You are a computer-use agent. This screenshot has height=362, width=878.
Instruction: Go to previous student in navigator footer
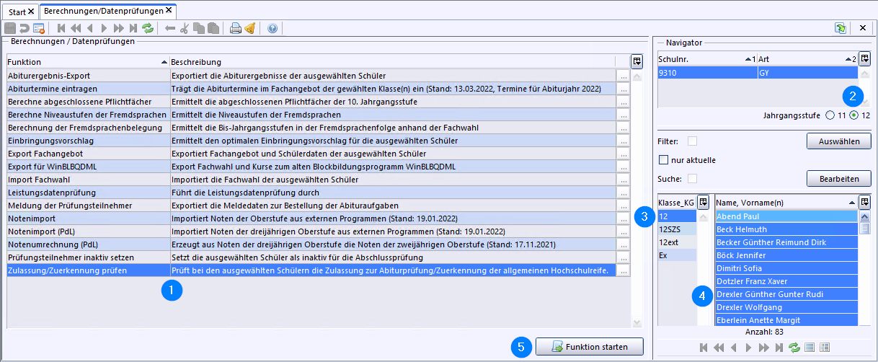[x=734, y=348]
